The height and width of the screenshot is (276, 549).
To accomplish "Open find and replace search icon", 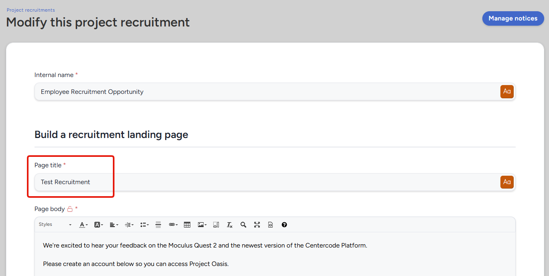I will (x=243, y=225).
